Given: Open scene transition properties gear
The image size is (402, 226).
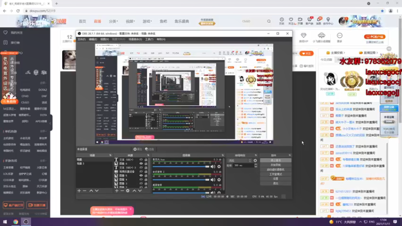Looking at the screenshot, I should tap(255, 160).
